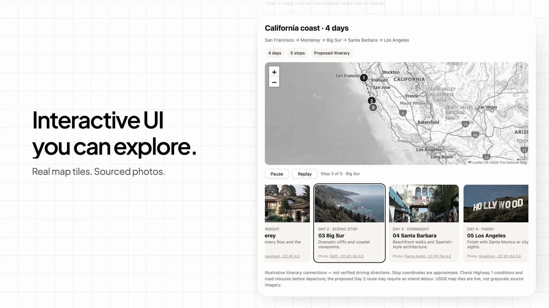Click 'Finish with Santa Monica or city sights'

tap(498, 244)
